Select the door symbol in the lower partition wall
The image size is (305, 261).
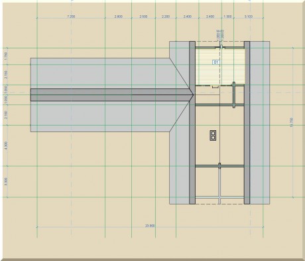pyautogui.click(x=219, y=165)
